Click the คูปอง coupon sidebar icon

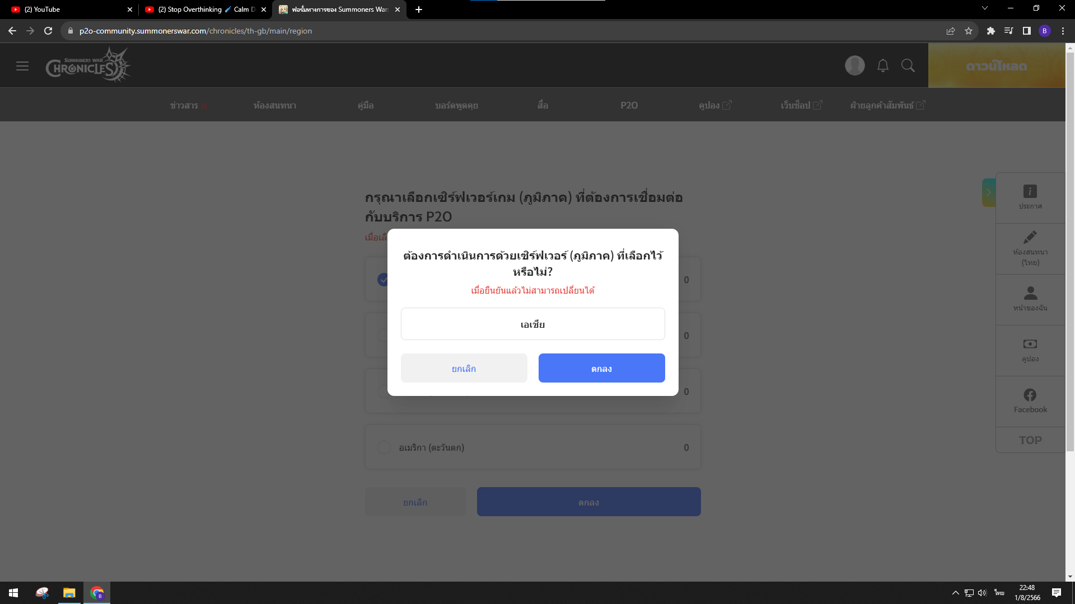[1030, 344]
